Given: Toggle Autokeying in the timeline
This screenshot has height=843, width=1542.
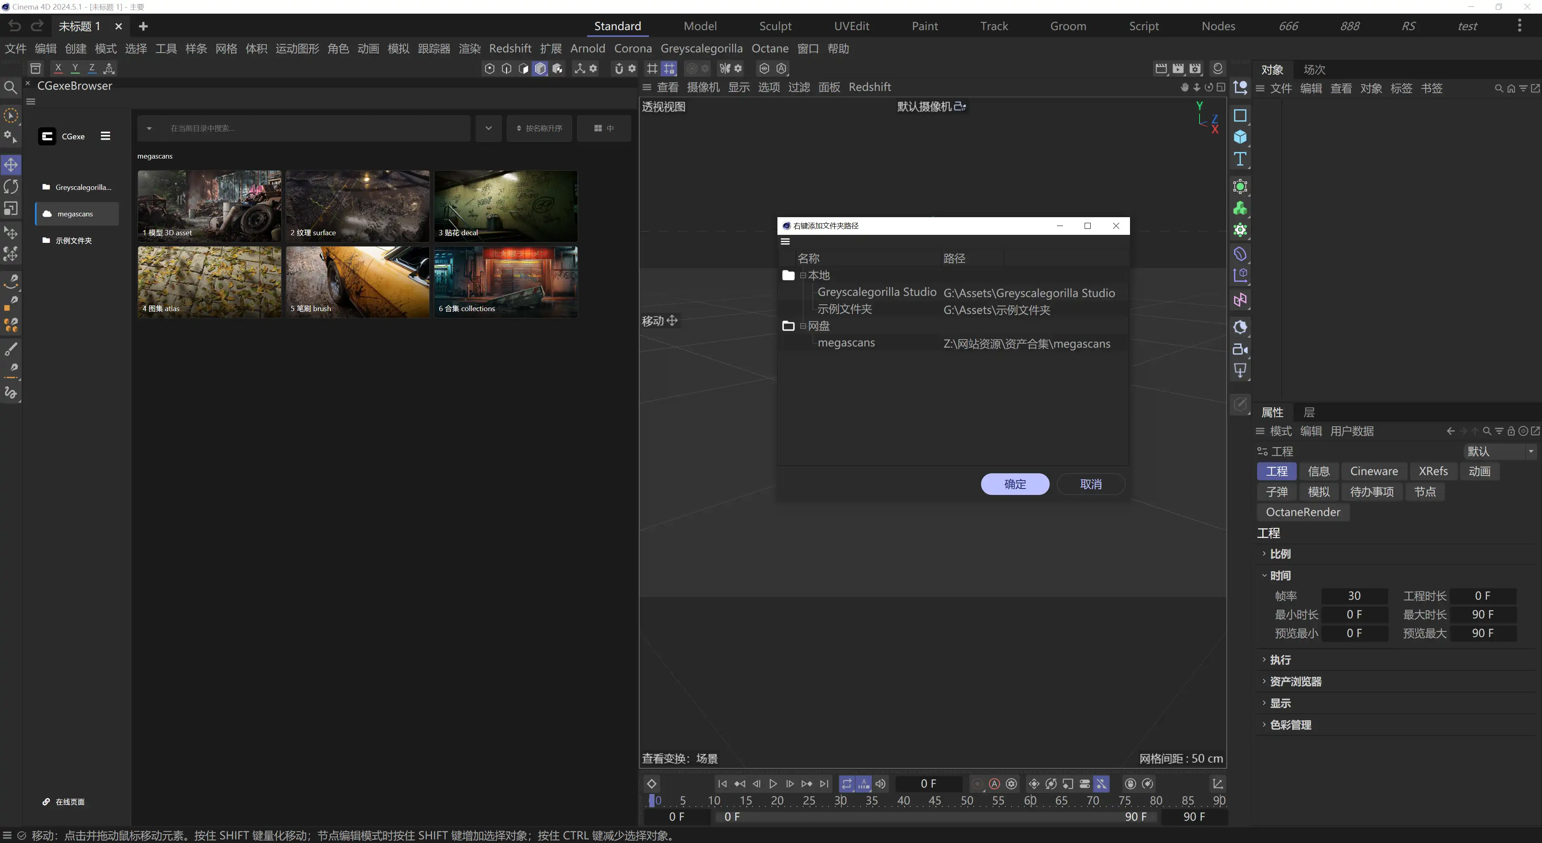Looking at the screenshot, I should [x=994, y=784].
